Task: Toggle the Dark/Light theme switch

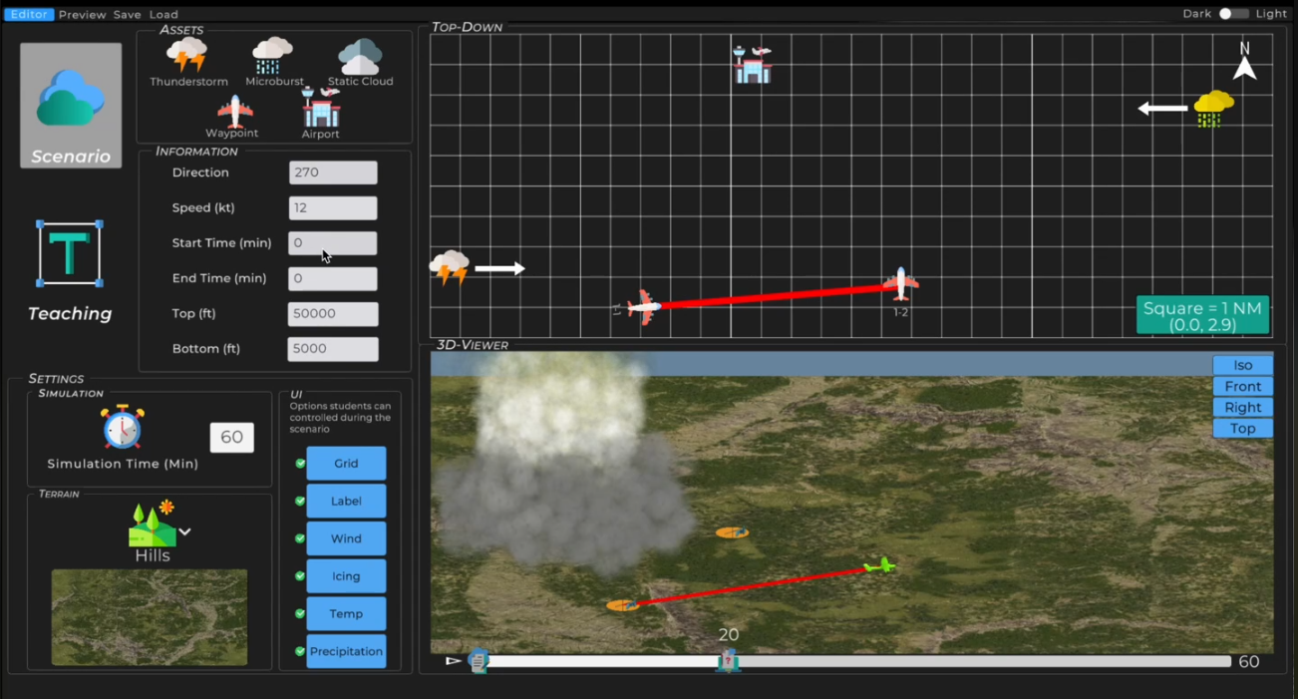Action: pos(1233,14)
